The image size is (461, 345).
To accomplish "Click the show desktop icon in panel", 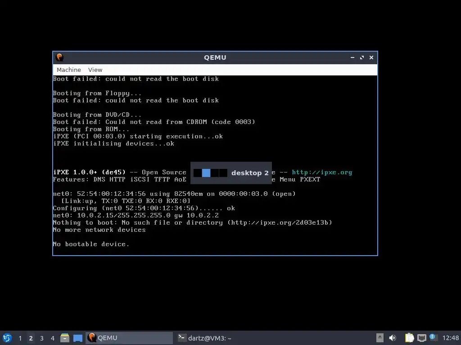I will point(77,338).
